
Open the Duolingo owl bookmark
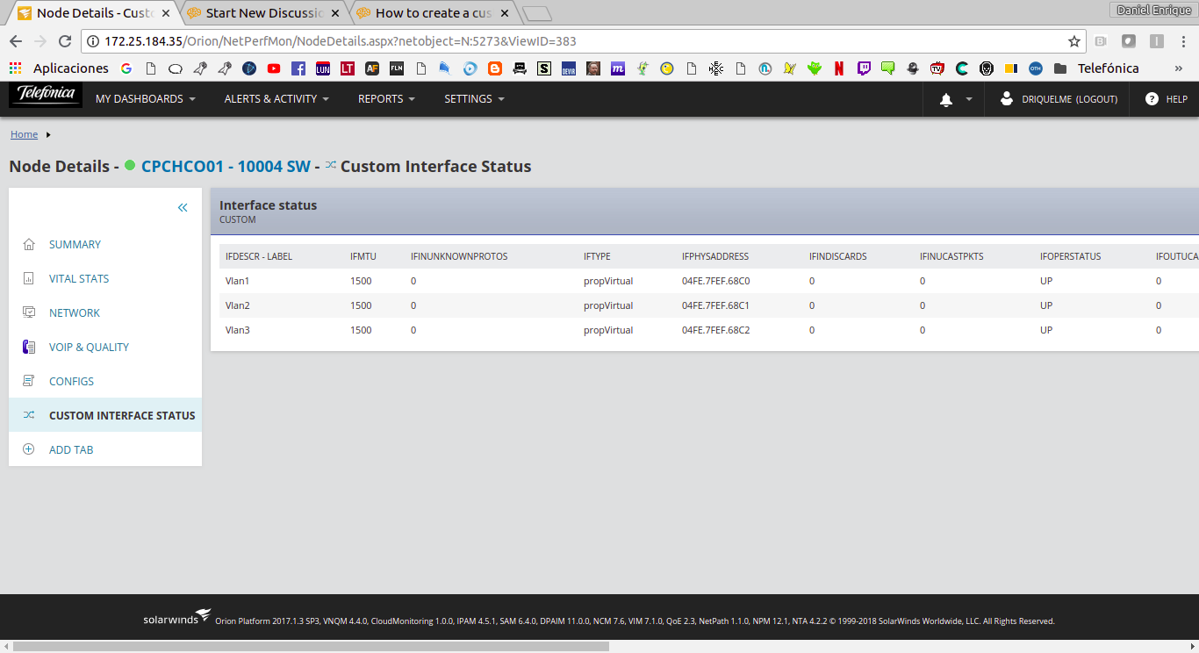(x=815, y=68)
